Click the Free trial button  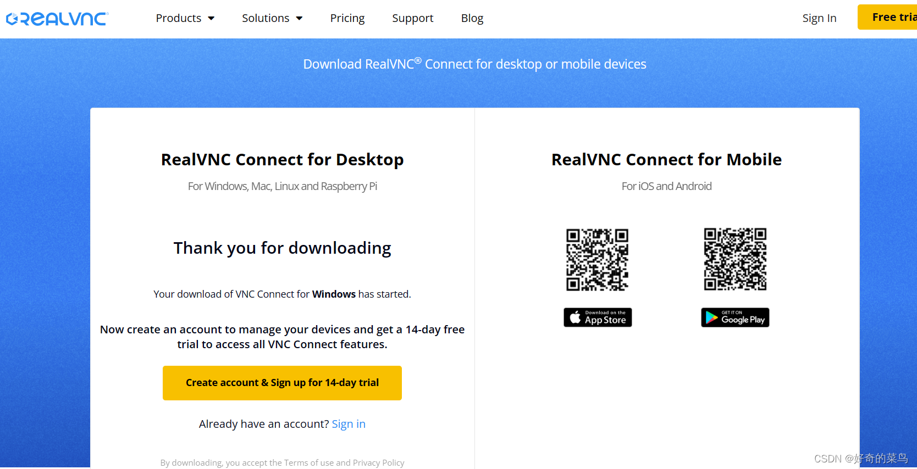tap(887, 17)
